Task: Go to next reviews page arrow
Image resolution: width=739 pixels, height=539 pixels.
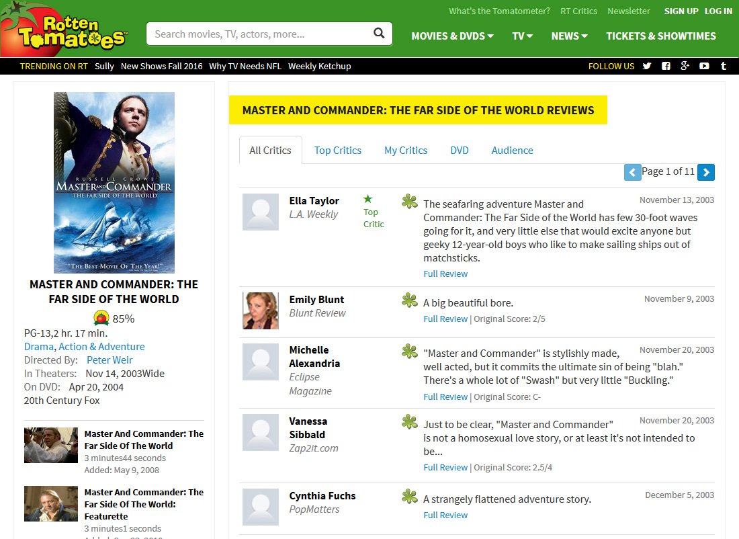Action: pyautogui.click(x=706, y=172)
